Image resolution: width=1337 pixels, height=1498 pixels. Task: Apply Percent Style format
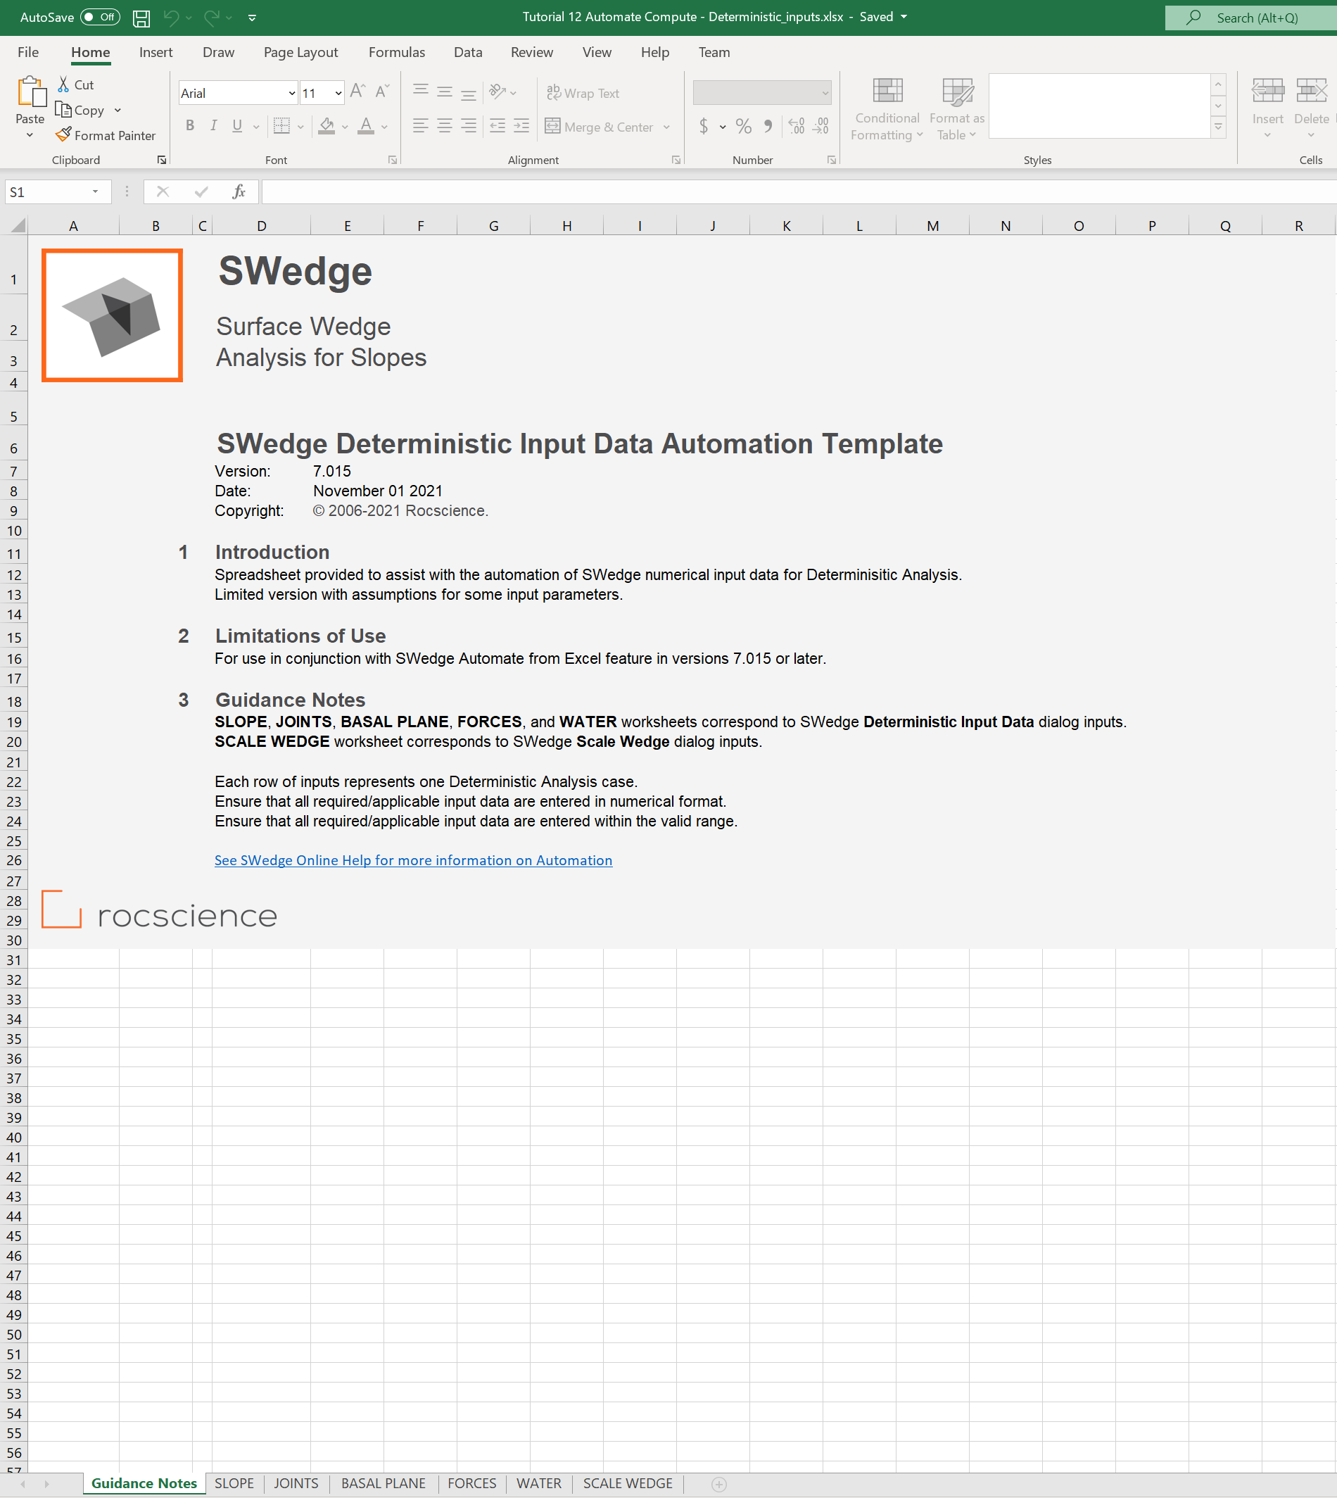click(x=743, y=127)
